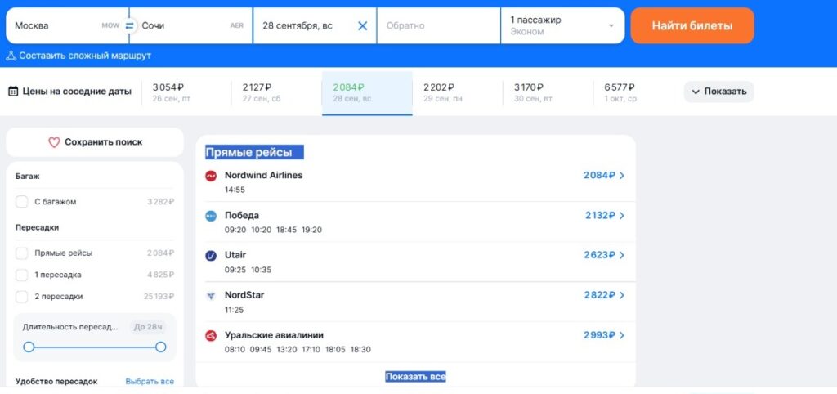Screen dimensions: 837x394
Task: Check the Прямые рейсы filter
Action: coord(22,253)
